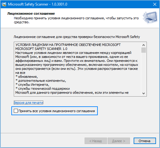160x148 pixels.
Task: Click the bullet '* дополнительные компоненты,'
Action: [41, 81]
